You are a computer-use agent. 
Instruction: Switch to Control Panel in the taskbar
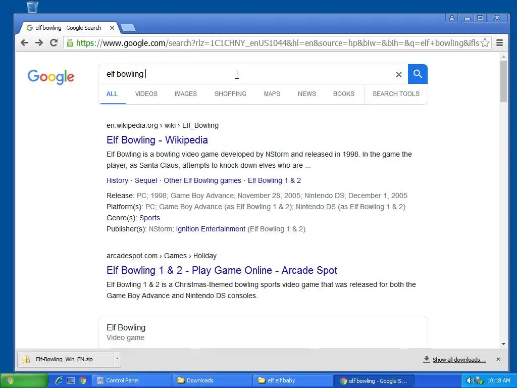(x=131, y=380)
